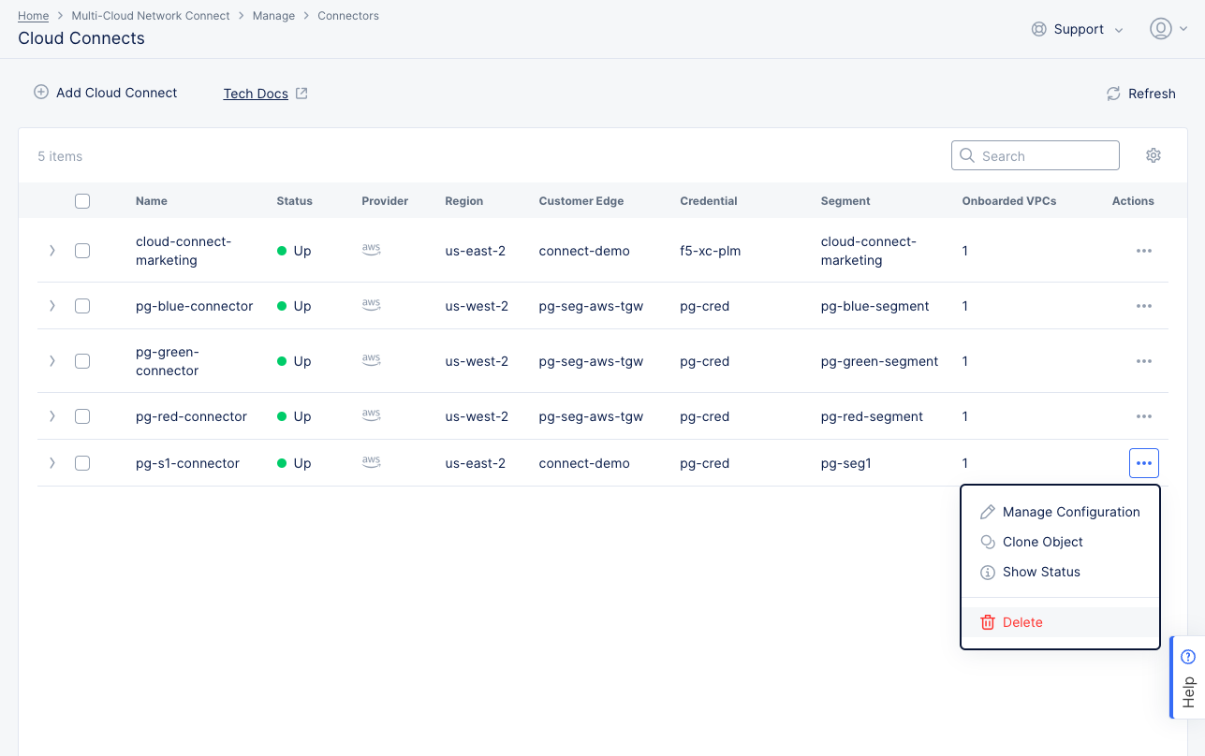Image resolution: width=1205 pixels, height=756 pixels.
Task: Choose Manage Configuration from the menu
Action: pyautogui.click(x=1070, y=512)
